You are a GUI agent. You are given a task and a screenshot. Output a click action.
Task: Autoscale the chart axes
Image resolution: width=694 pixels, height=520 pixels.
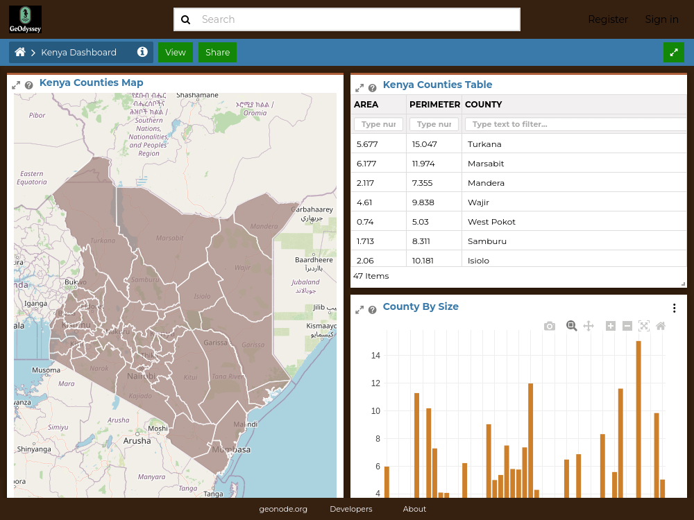pos(644,327)
